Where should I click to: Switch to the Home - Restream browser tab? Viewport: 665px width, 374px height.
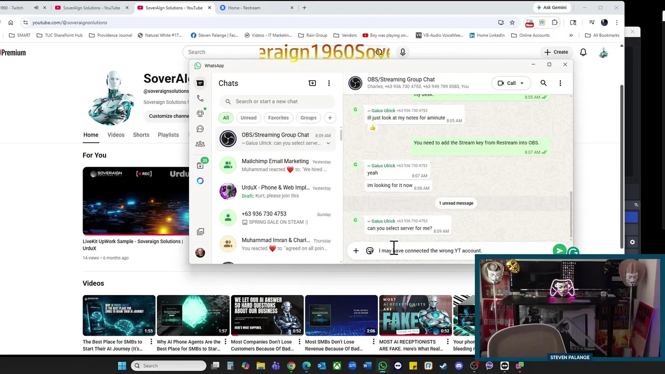point(257,8)
